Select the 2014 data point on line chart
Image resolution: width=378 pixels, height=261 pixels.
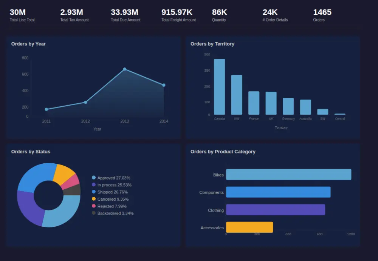pyautogui.click(x=164, y=85)
